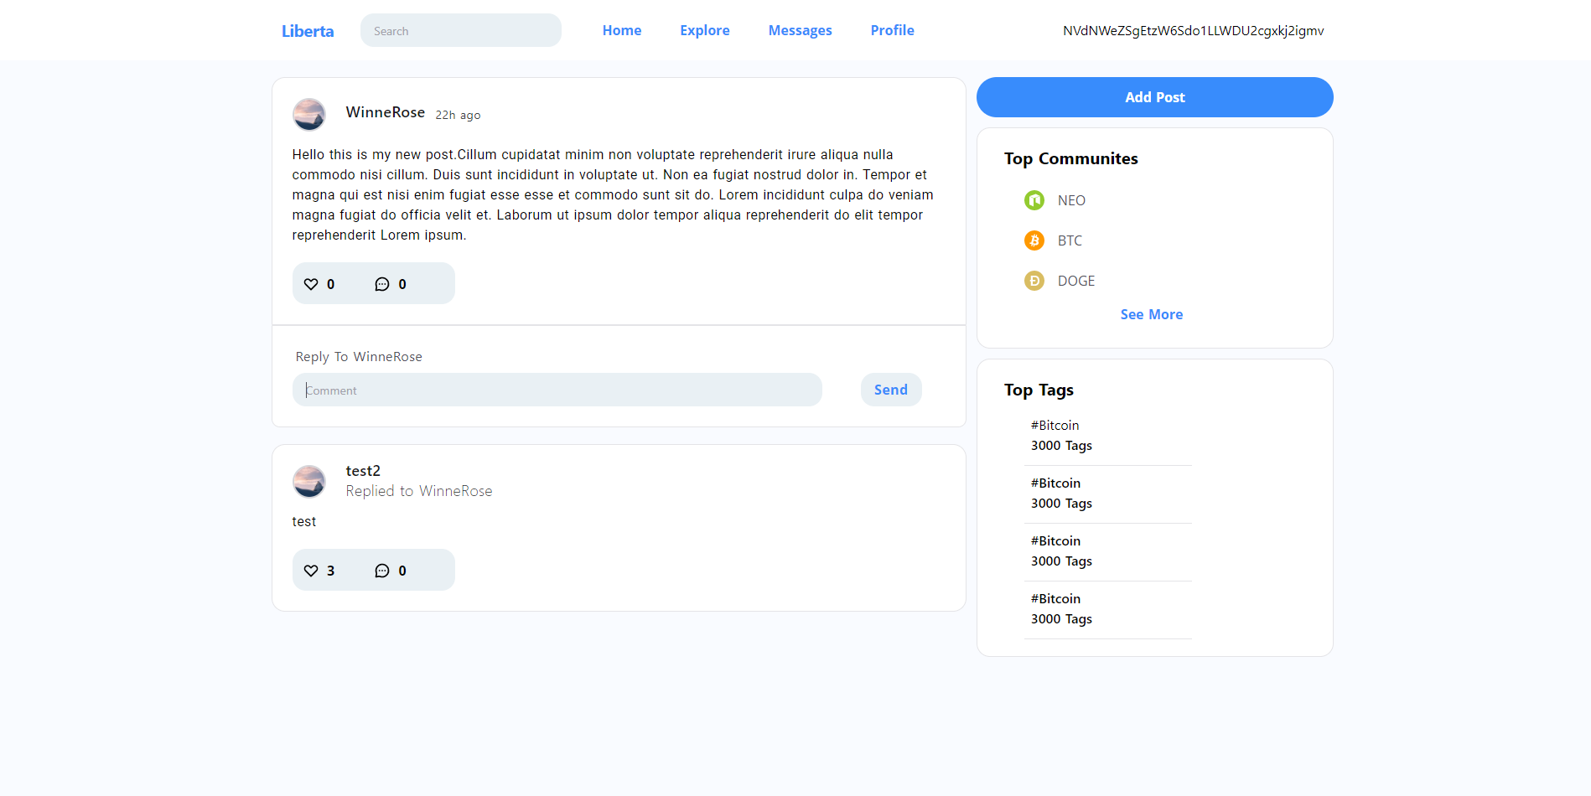This screenshot has width=1591, height=796.
Task: Open the NEO community icon
Action: click(1034, 200)
